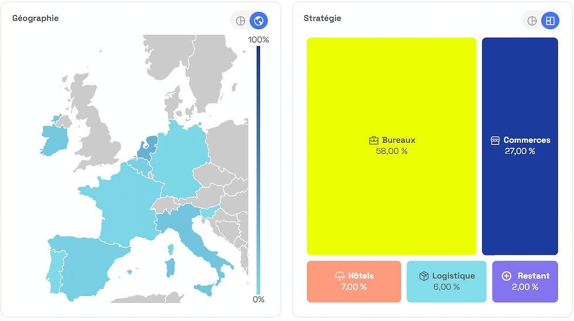This screenshot has height=321, width=574.
Task: Select the globe map view in Géographie
Action: pos(258,21)
